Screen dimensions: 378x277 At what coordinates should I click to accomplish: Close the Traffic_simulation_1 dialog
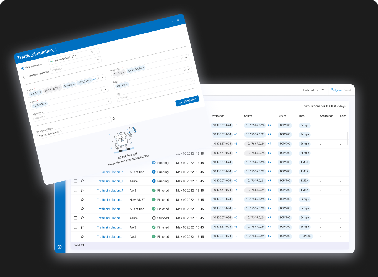click(178, 20)
